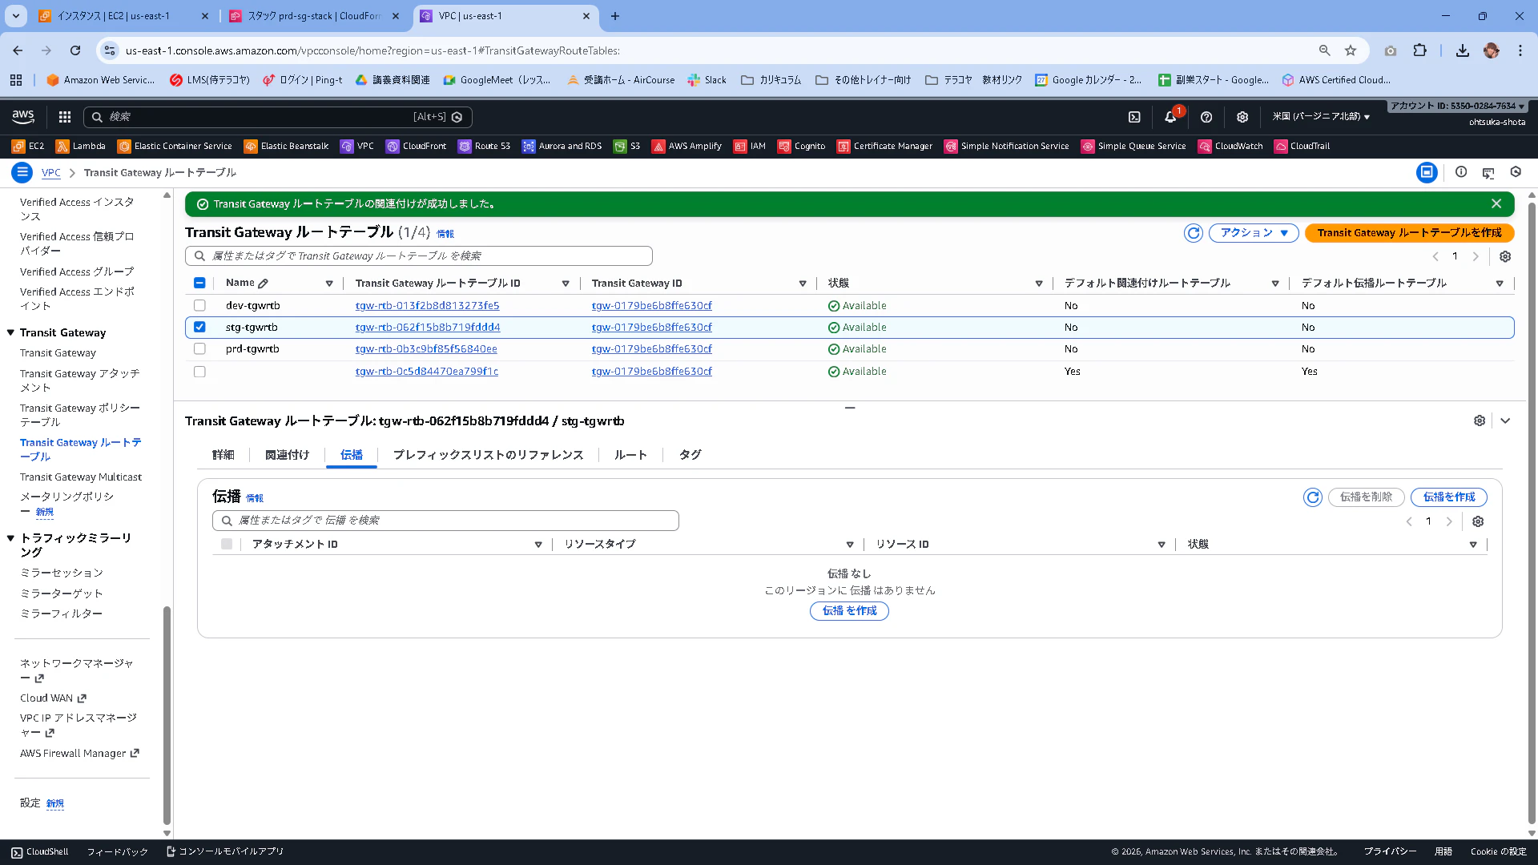Toggle the select-all header checkbox
This screenshot has width=1538, height=865.
[199, 284]
